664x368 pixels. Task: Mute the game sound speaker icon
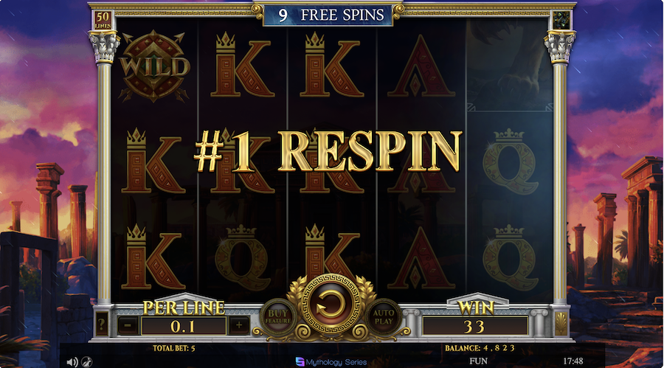[x=72, y=361]
